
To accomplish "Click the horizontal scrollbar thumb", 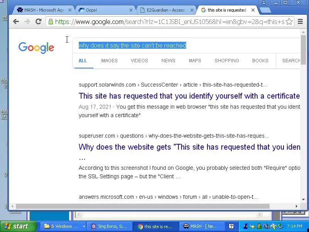I will point(143,206).
